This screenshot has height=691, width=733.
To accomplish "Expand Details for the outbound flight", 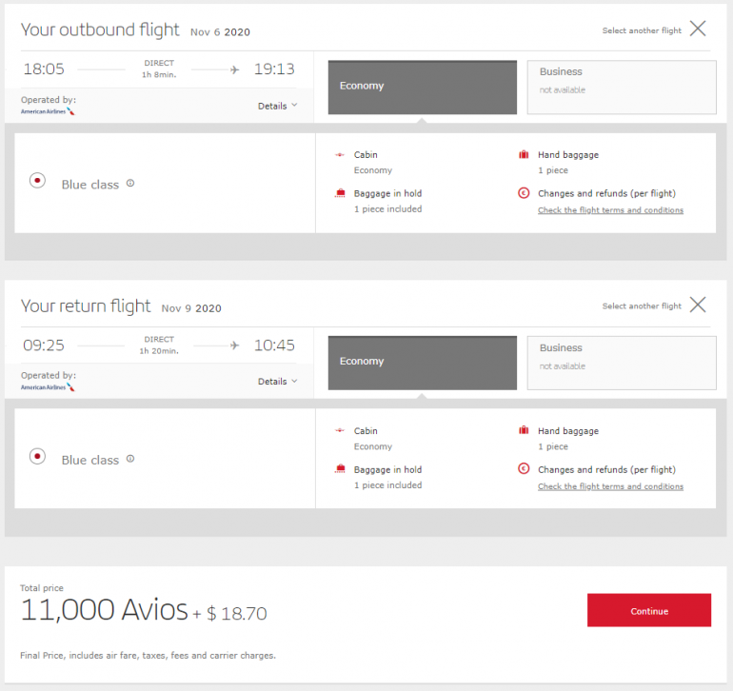I will 277,106.
